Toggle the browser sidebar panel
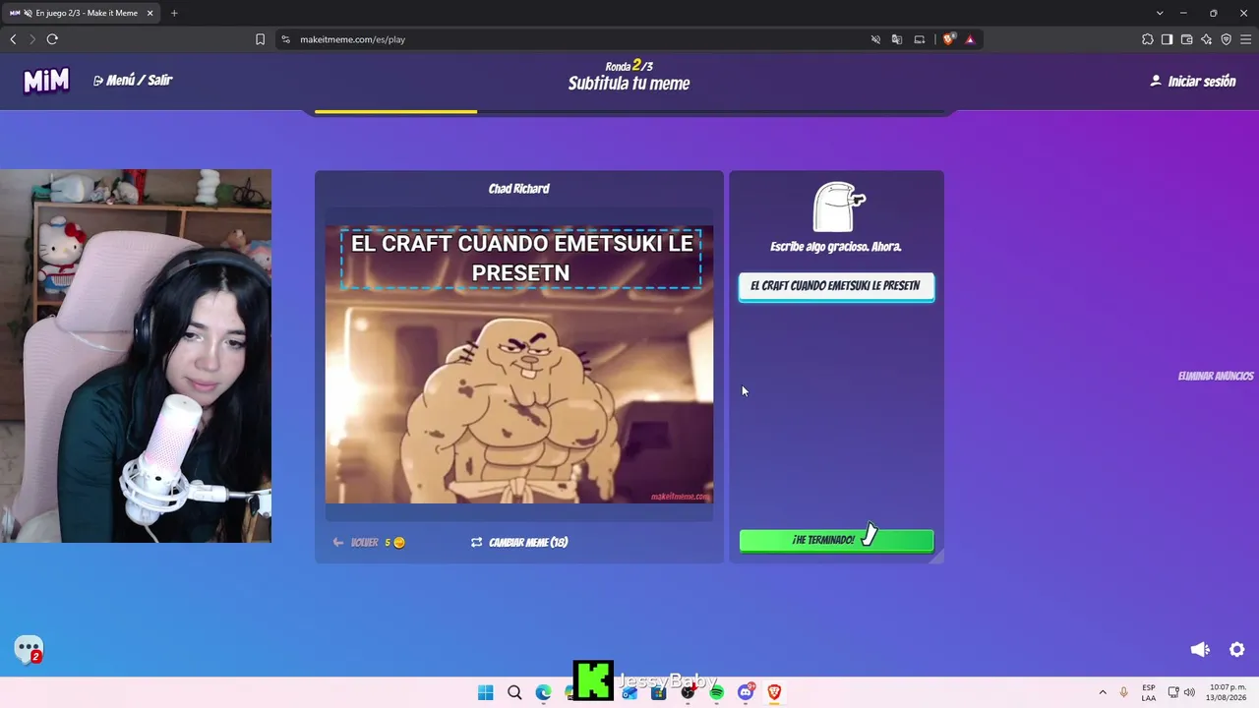Image resolution: width=1259 pixels, height=708 pixels. pyautogui.click(x=1167, y=39)
